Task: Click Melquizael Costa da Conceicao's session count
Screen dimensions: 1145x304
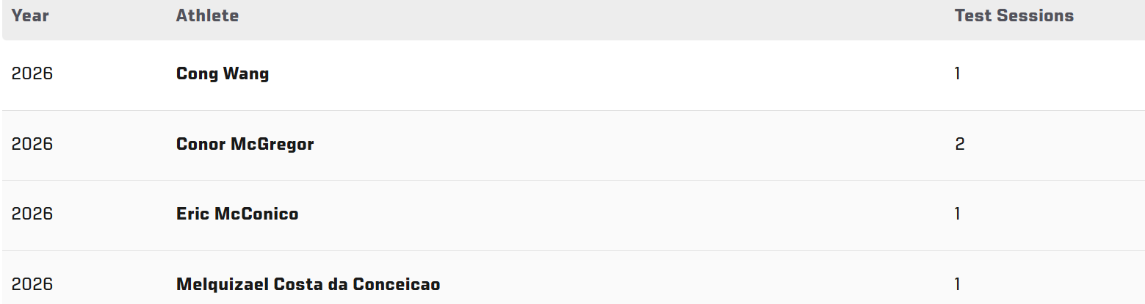Action: (958, 285)
